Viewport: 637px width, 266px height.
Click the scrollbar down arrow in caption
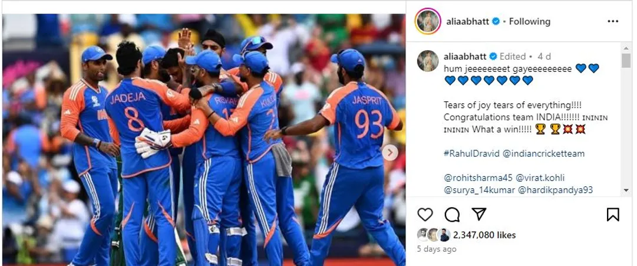626,191
